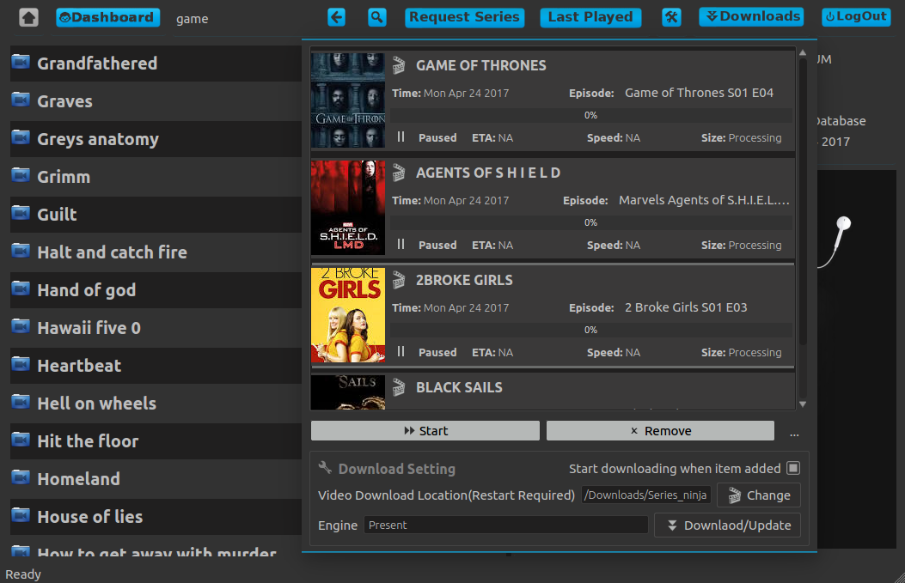The image size is (905, 583).
Task: Click the back arrow icon
Action: tap(337, 17)
